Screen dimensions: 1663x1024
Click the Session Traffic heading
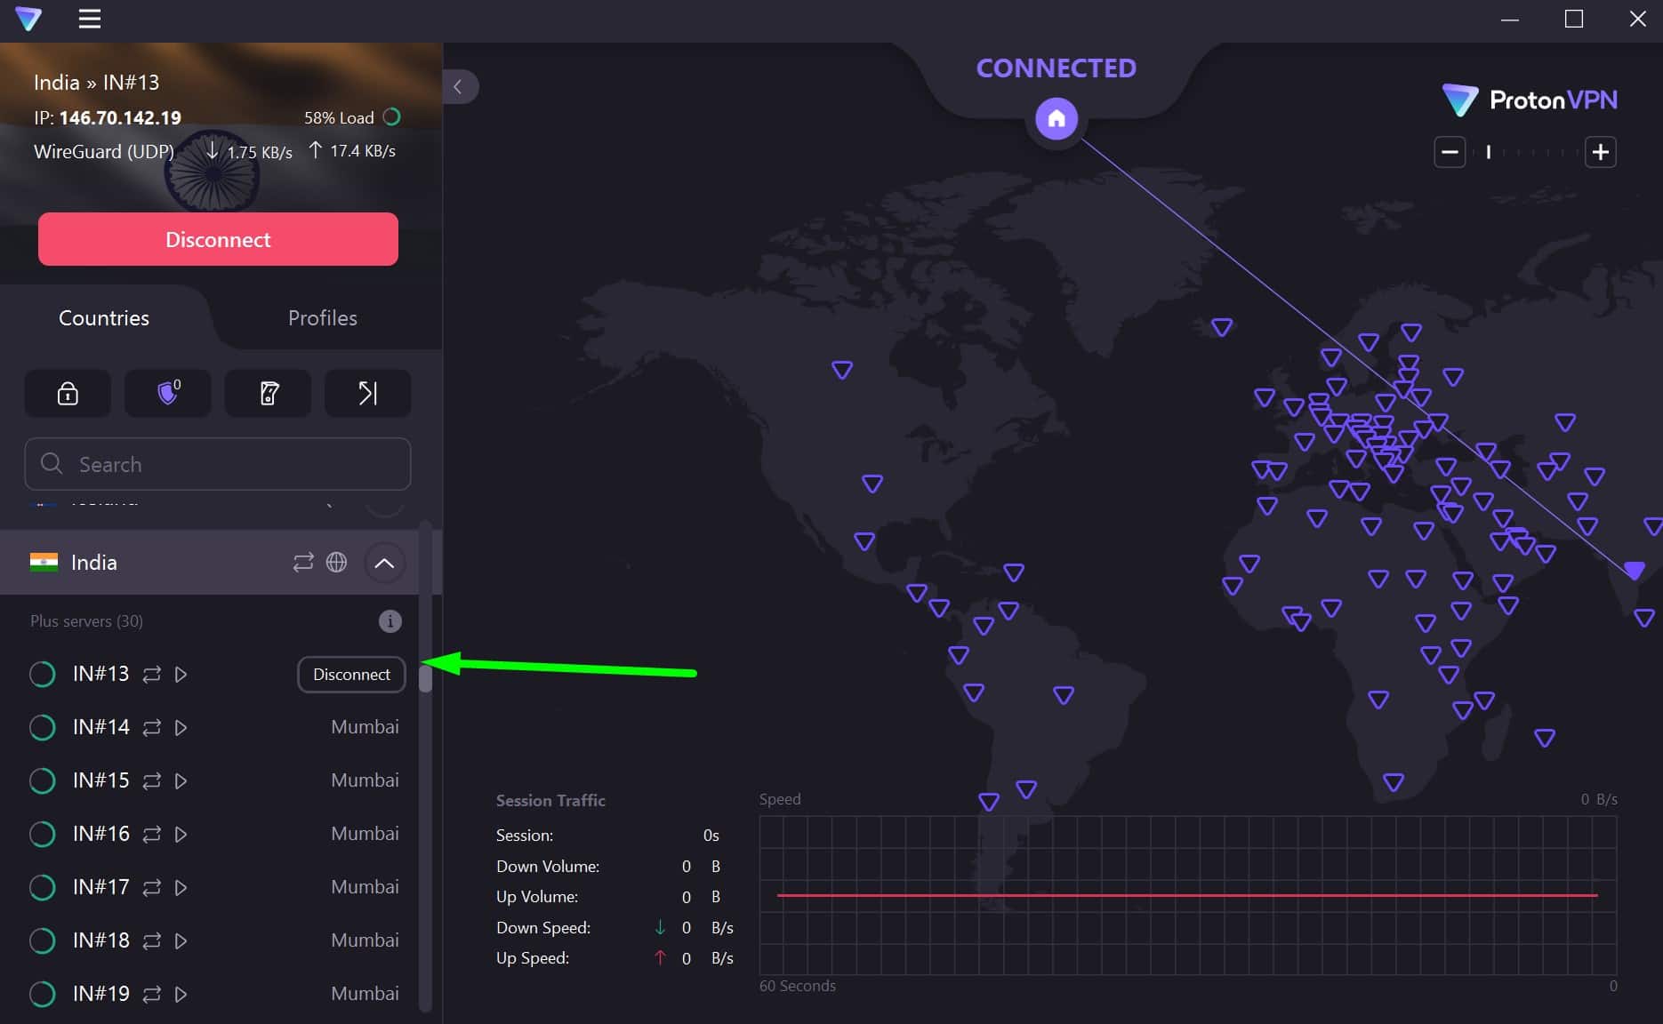point(550,800)
